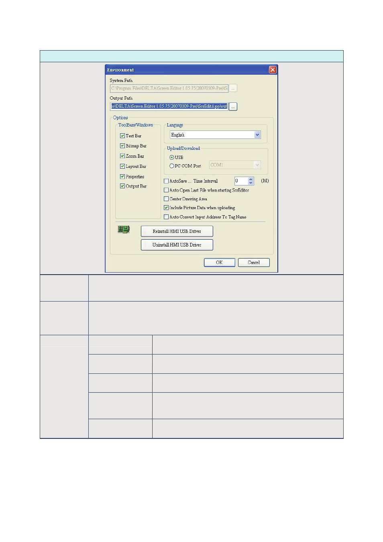Disable the Zoom Bar option
This screenshot has width=383, height=542.
tap(122, 156)
